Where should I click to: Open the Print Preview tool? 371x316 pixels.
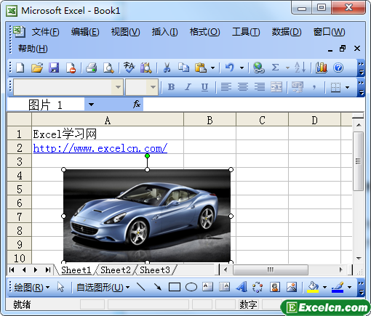coord(108,68)
